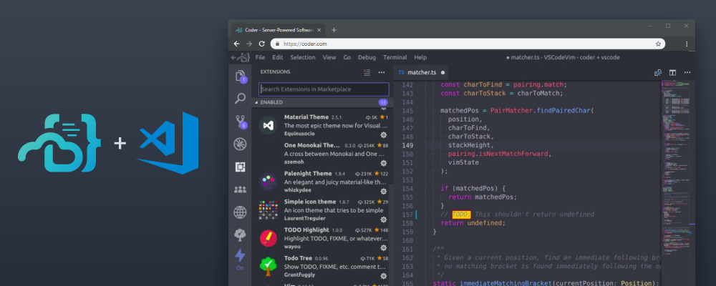
Task: Click 'immediateMatchingBracket' in line 165
Action: click(x=505, y=284)
